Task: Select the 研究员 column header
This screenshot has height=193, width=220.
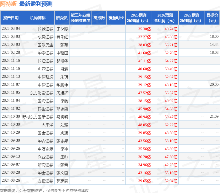Action: coord(62,18)
